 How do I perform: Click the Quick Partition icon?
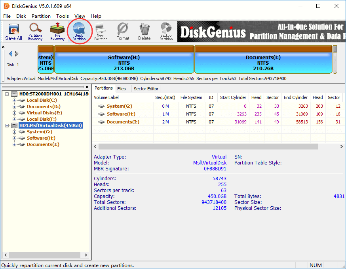tap(79, 32)
